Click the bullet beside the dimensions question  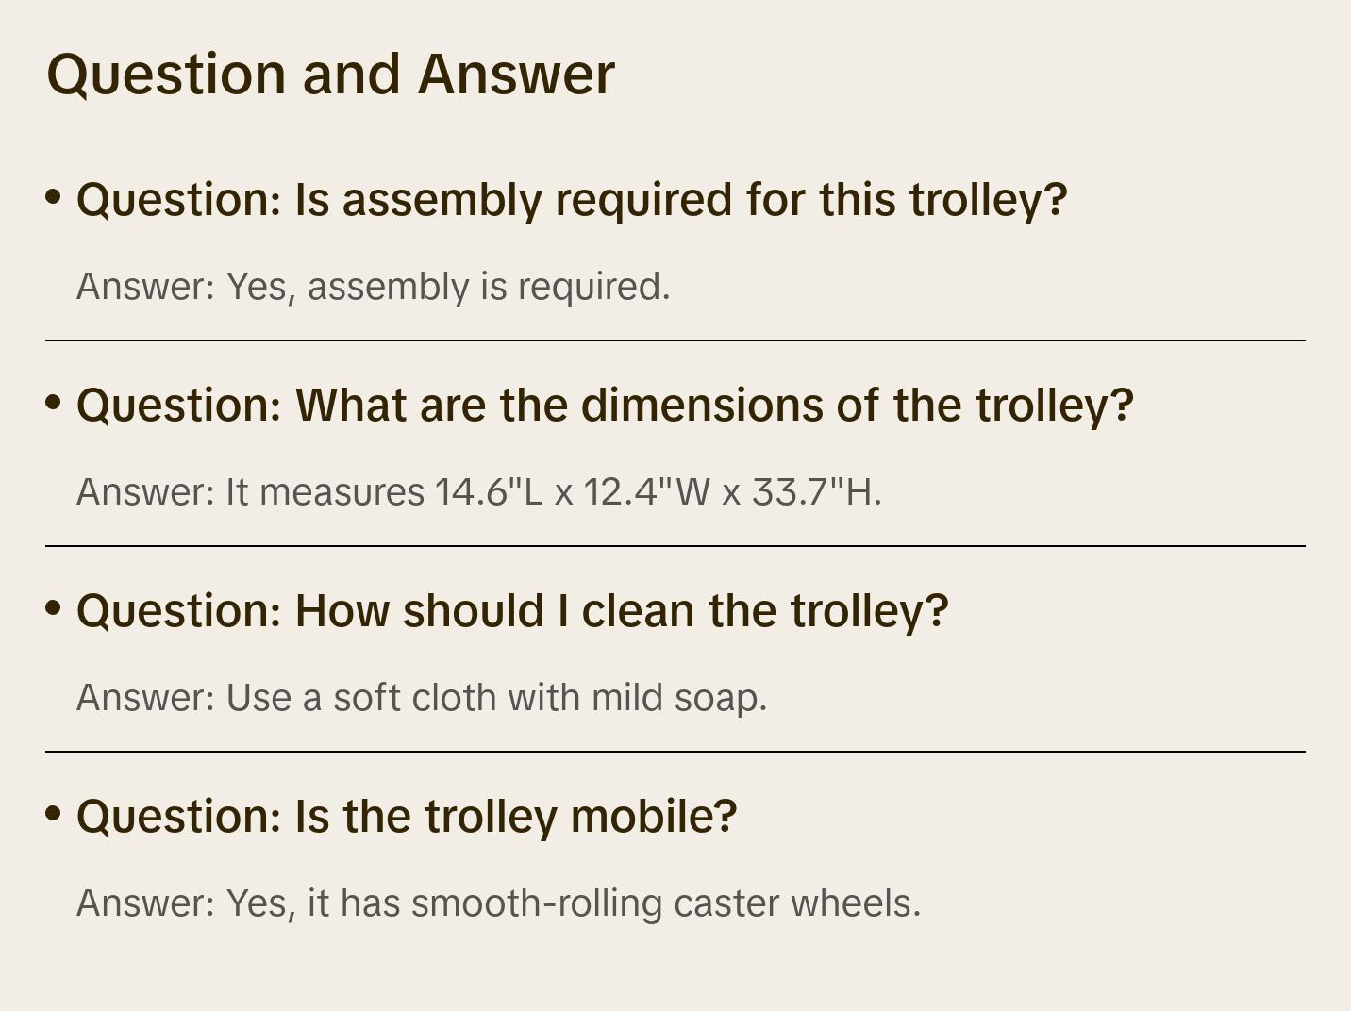pyautogui.click(x=54, y=403)
